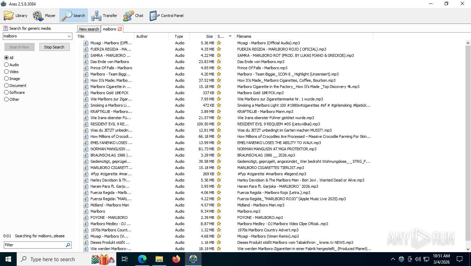Sort results by Size column
The height and width of the screenshot is (266, 471).
pyautogui.click(x=202, y=36)
